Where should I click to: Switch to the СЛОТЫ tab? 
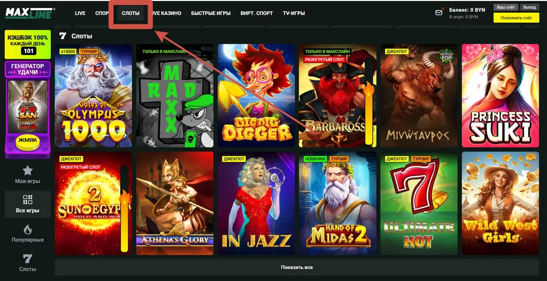130,13
